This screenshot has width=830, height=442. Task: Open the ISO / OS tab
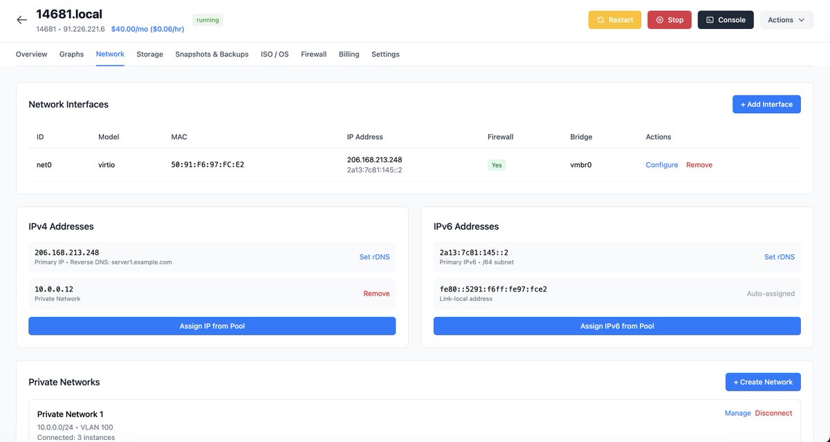(x=275, y=54)
